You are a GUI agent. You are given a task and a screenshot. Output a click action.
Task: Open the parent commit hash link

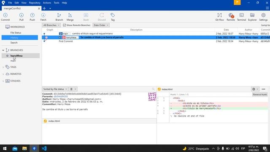click(61, 97)
